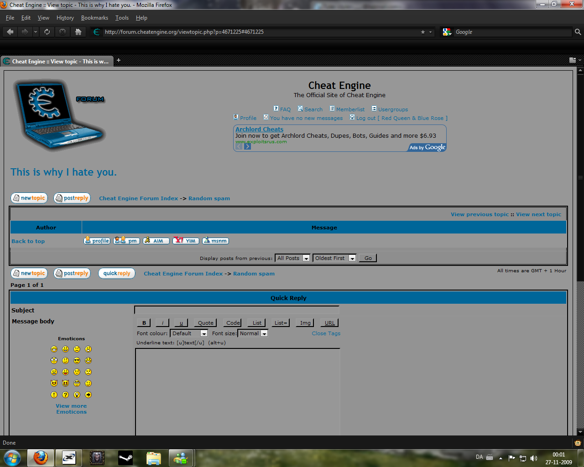Launch Firefox from the Windows taskbar
The height and width of the screenshot is (467, 584).
pyautogui.click(x=41, y=457)
